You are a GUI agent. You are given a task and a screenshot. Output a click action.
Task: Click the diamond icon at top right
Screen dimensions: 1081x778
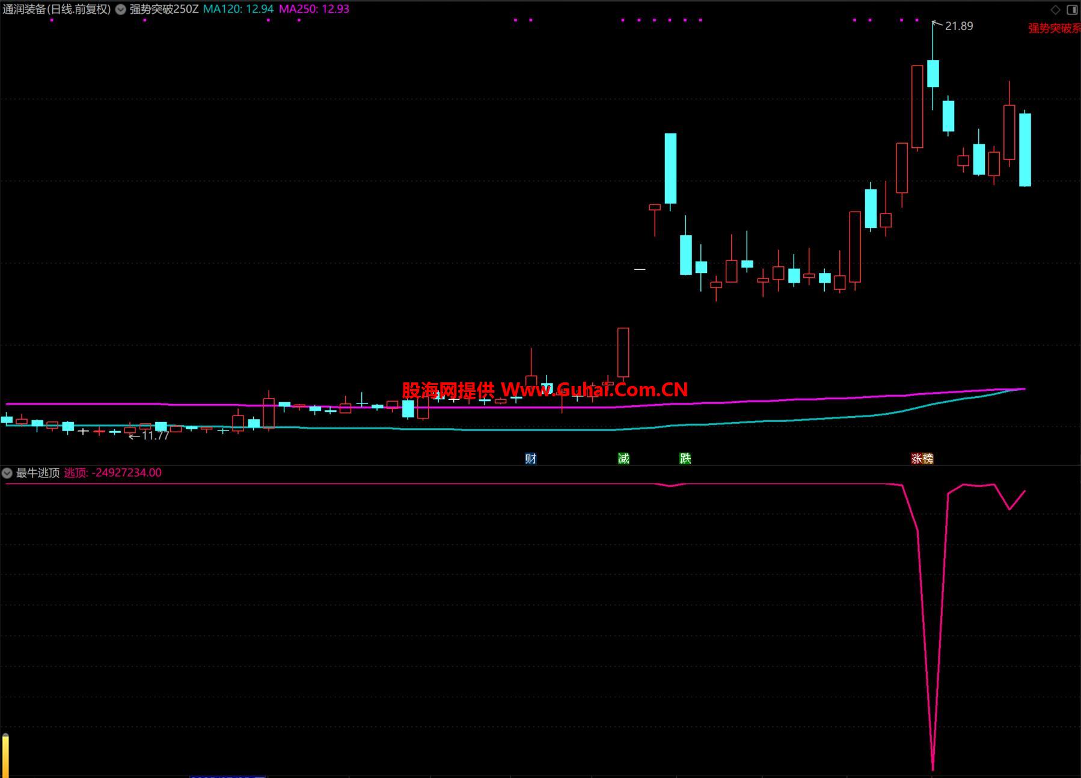coord(1055,10)
